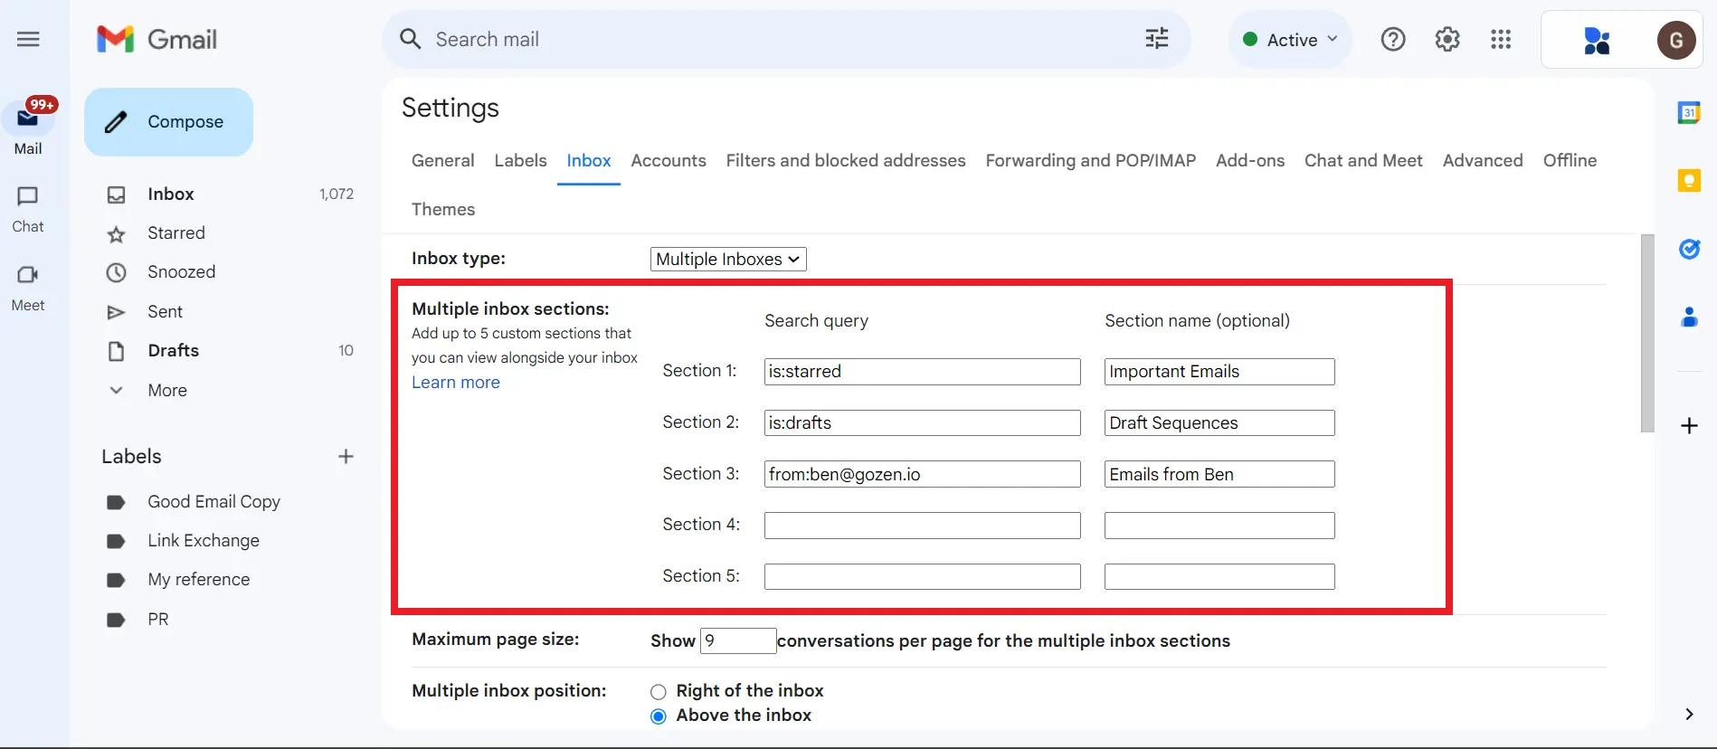Open Google Calendar side panel icon
This screenshot has height=749, width=1717.
click(x=1689, y=113)
